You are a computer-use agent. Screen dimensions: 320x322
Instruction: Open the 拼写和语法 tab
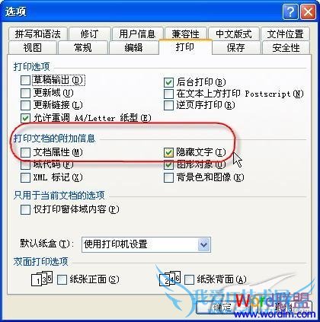click(x=38, y=33)
